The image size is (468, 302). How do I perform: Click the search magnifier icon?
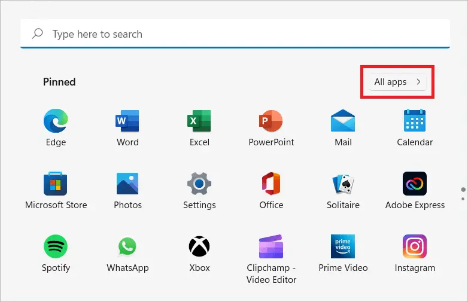tap(38, 33)
